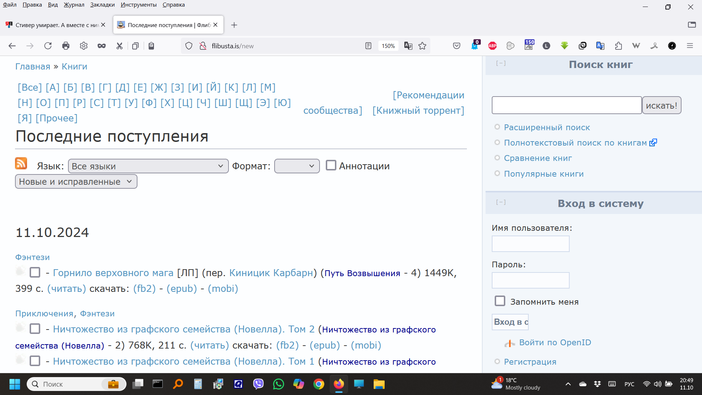Open the print icon in the toolbar

66,46
